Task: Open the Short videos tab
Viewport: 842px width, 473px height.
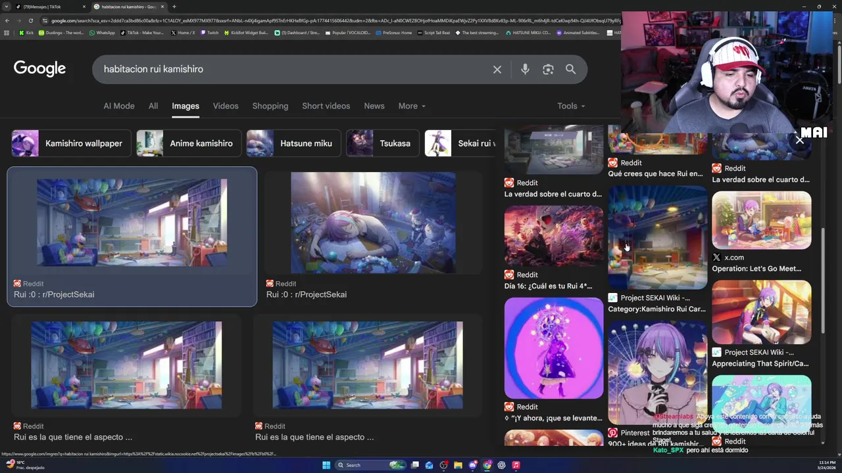Action: (326, 106)
